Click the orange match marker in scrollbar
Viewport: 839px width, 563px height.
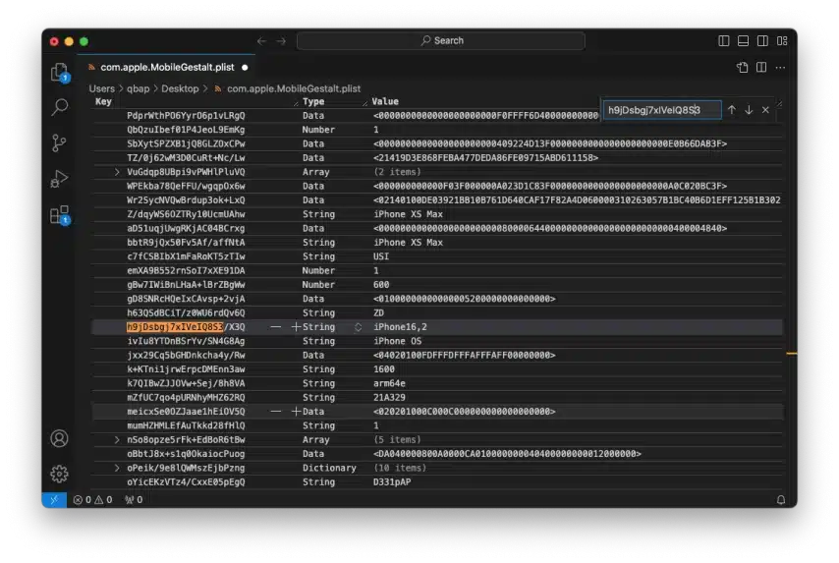(x=792, y=353)
